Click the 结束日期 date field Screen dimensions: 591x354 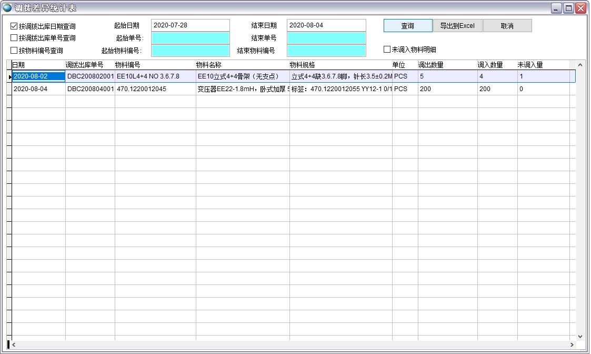coord(326,25)
